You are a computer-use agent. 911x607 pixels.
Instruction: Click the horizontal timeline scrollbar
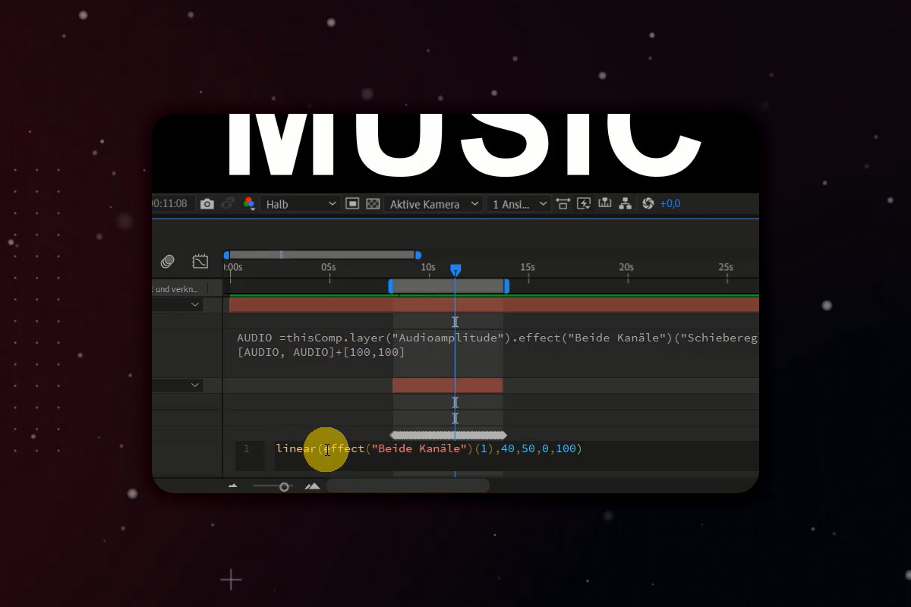[408, 486]
